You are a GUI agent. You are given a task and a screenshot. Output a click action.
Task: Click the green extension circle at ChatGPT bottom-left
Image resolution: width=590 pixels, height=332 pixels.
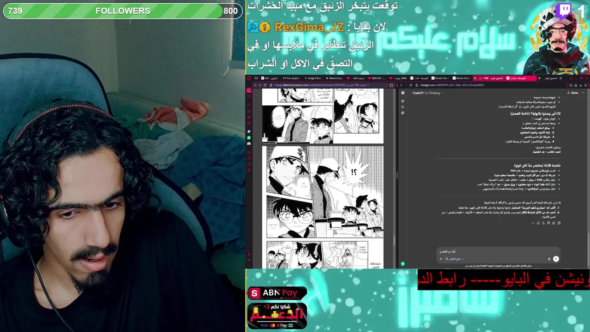(402, 264)
